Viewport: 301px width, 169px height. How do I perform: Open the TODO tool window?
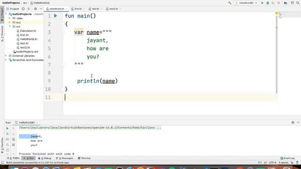(x=13, y=158)
